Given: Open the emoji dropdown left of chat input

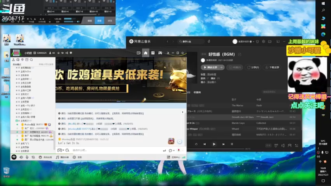Looking at the screenshot, I should click(61, 150).
